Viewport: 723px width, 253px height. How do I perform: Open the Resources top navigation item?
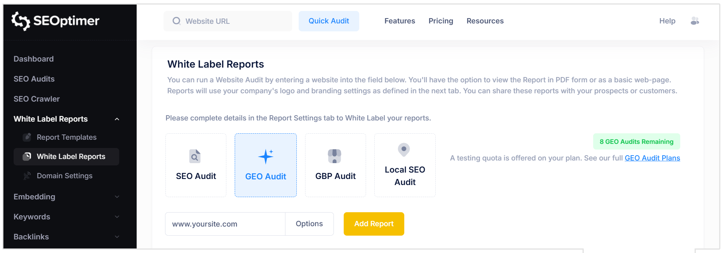tap(485, 21)
